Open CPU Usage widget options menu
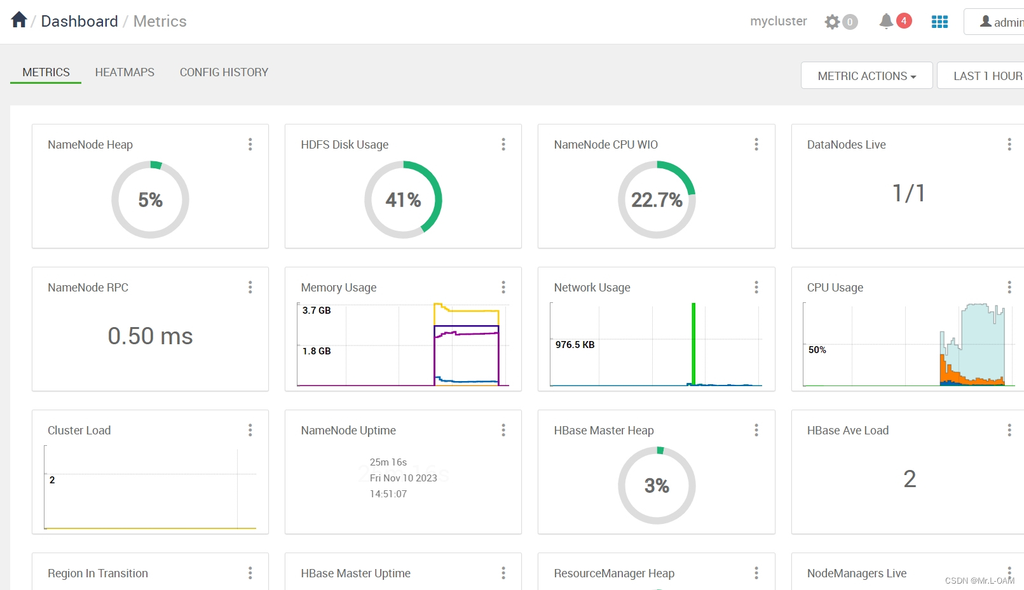 point(1009,287)
